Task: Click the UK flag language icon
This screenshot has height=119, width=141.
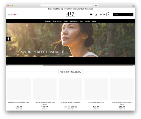Action: pyautogui.click(x=15, y=15)
